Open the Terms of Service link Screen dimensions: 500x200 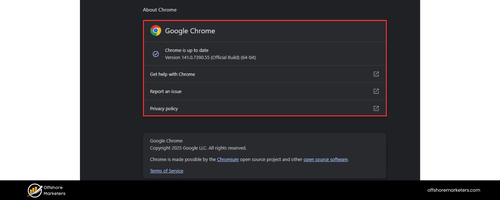pyautogui.click(x=166, y=171)
